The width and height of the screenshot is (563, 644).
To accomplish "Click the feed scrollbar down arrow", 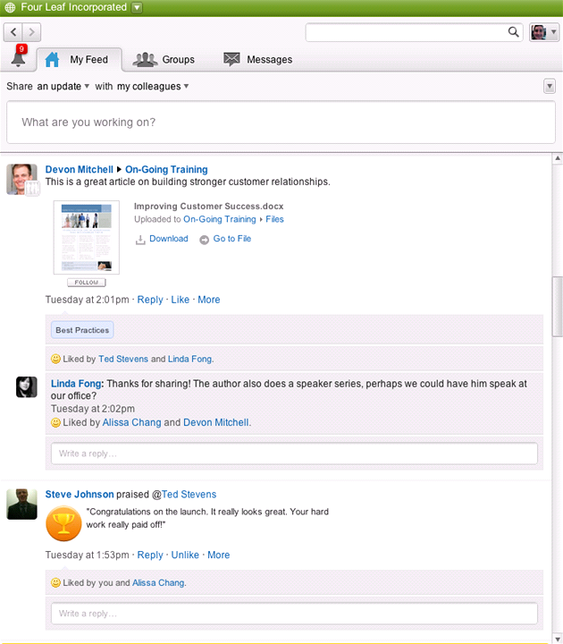I will (558, 638).
